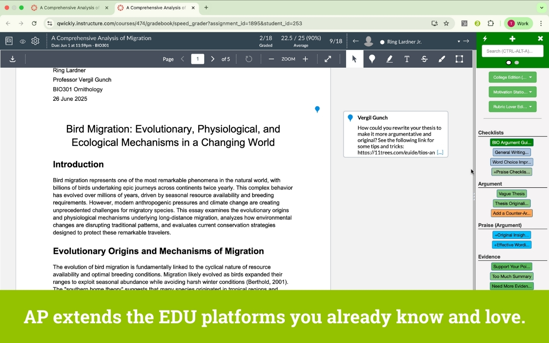
Task: Open SpeedGrader settings gear
Action: [x=35, y=41]
